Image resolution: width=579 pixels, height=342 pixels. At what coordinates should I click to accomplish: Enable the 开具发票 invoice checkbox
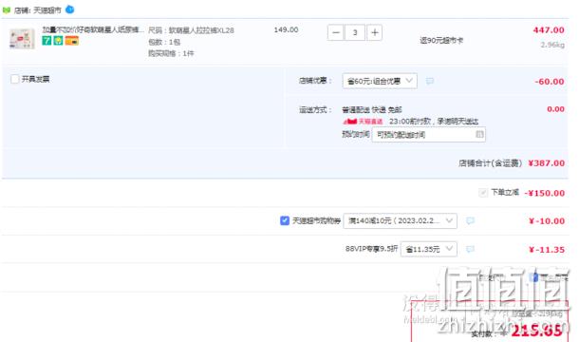tap(15, 79)
